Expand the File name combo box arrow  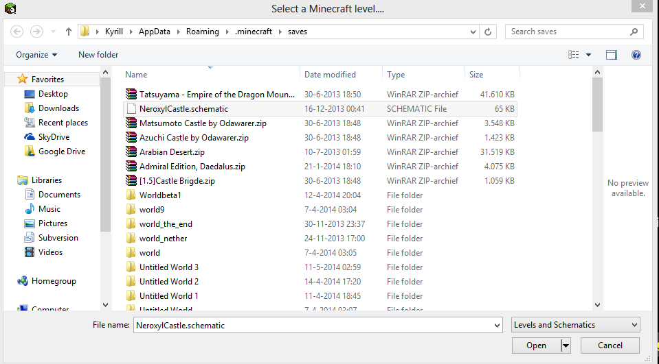(498, 326)
